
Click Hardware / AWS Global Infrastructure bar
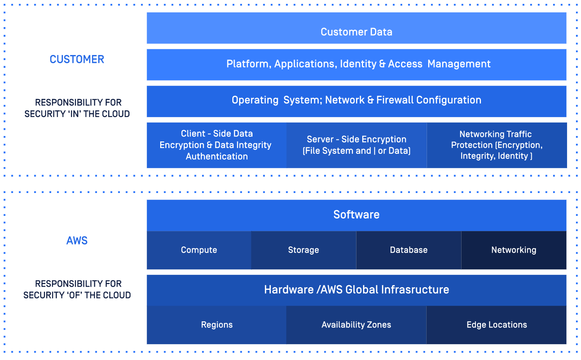356,290
